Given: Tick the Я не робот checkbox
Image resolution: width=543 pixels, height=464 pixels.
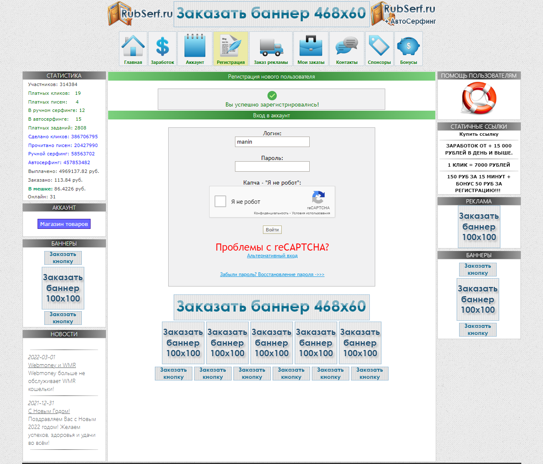Looking at the screenshot, I should 220,201.
